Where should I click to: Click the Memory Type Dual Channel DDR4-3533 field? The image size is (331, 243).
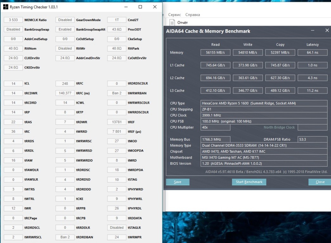(264, 145)
